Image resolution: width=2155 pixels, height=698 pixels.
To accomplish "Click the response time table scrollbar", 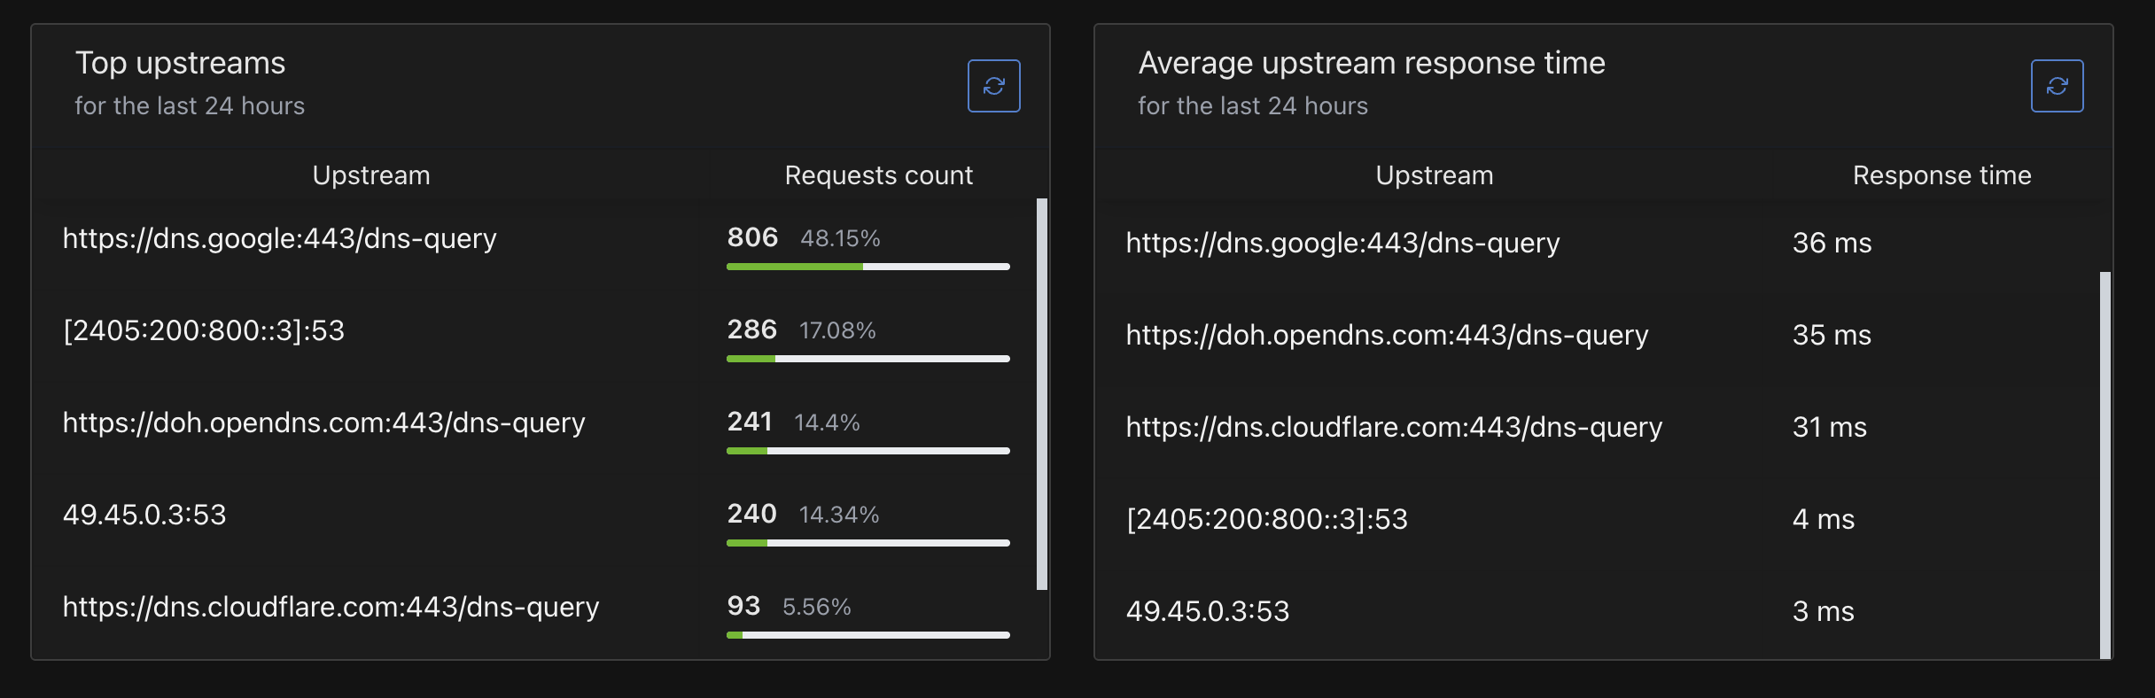I will click(x=2105, y=465).
